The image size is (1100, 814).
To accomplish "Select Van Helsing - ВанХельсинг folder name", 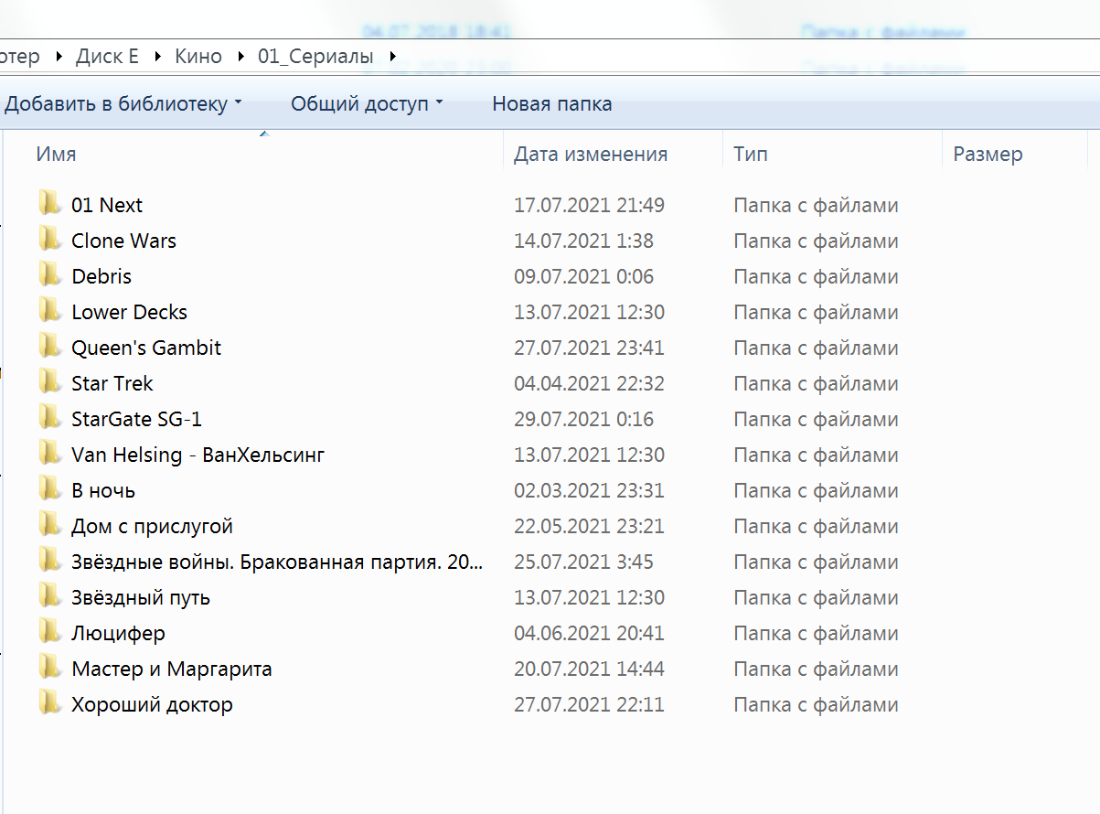I will click(x=198, y=455).
